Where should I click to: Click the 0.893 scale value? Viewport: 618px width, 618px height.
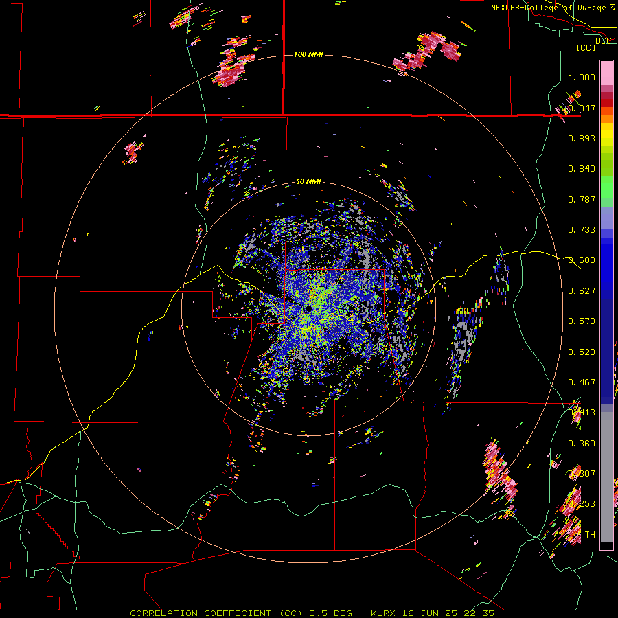[x=582, y=138]
